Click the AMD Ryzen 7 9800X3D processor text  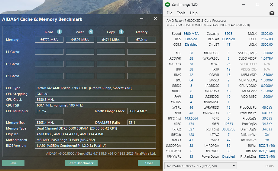(196, 21)
